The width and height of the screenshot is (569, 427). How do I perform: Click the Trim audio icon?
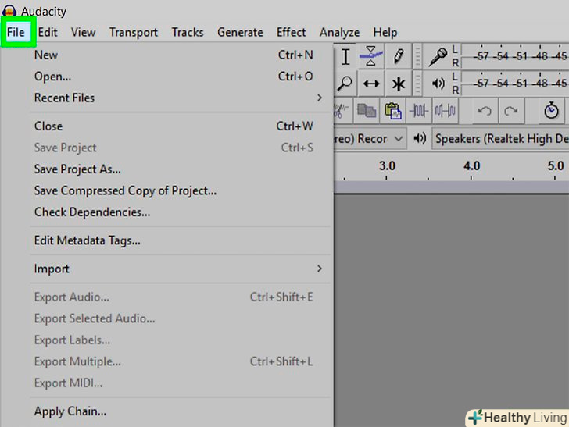point(419,111)
